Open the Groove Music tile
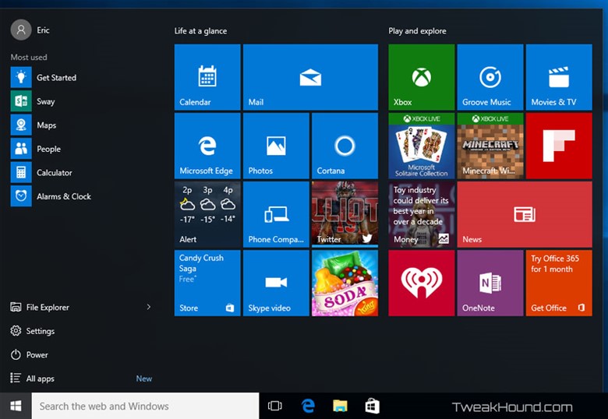 [x=490, y=77]
